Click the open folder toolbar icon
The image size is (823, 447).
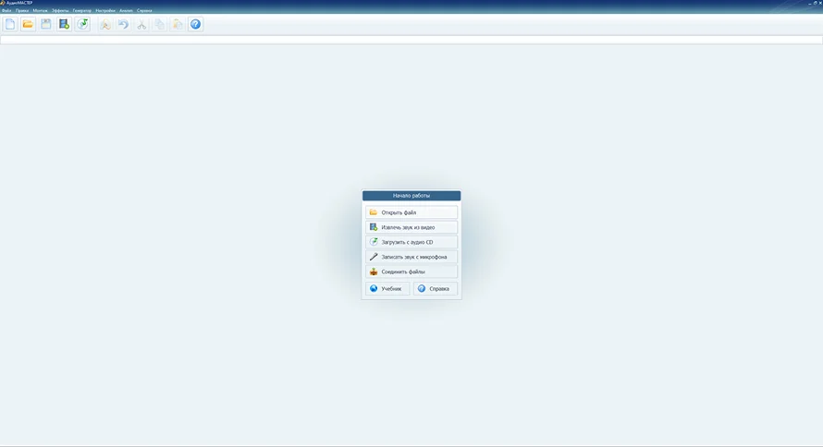coord(28,24)
